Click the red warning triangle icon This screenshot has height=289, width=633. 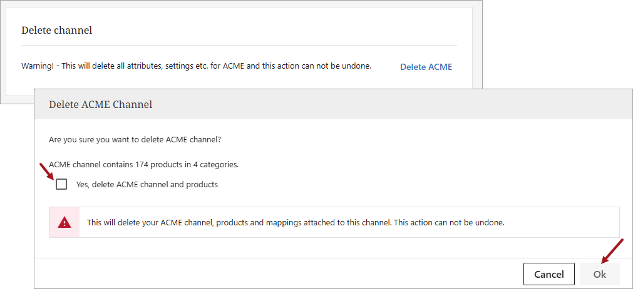pyautogui.click(x=64, y=222)
